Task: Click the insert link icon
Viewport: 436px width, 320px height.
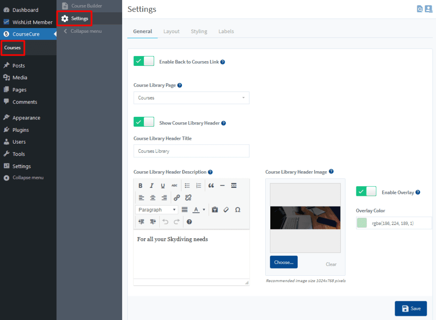Action: tap(177, 198)
